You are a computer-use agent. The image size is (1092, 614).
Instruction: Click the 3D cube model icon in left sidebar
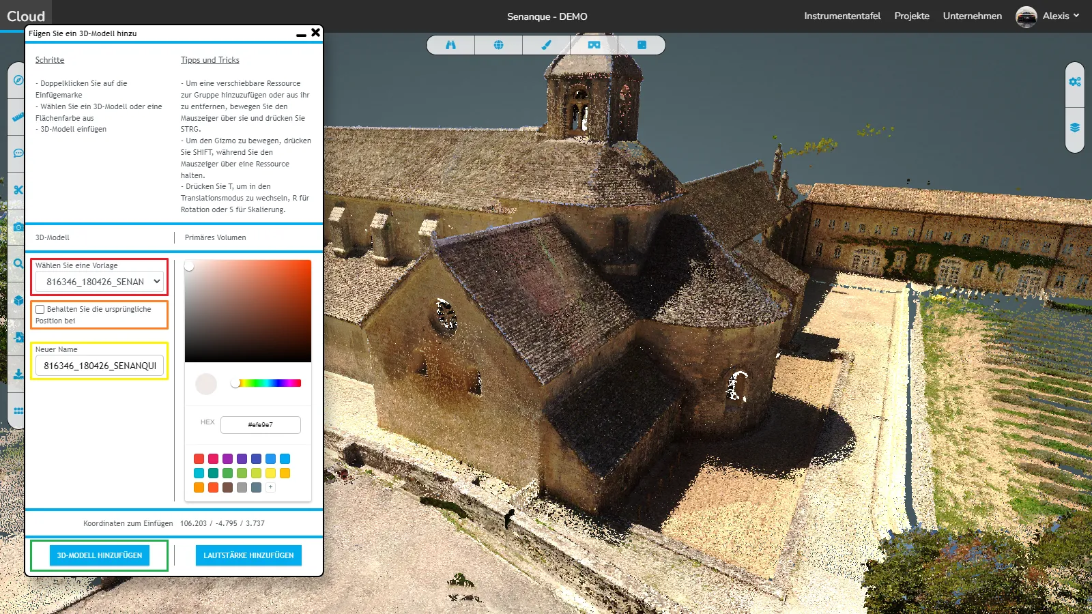coord(18,300)
